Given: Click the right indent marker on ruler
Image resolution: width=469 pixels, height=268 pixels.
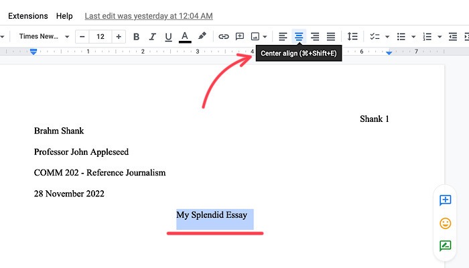Looking at the screenshot, I should (x=389, y=53).
